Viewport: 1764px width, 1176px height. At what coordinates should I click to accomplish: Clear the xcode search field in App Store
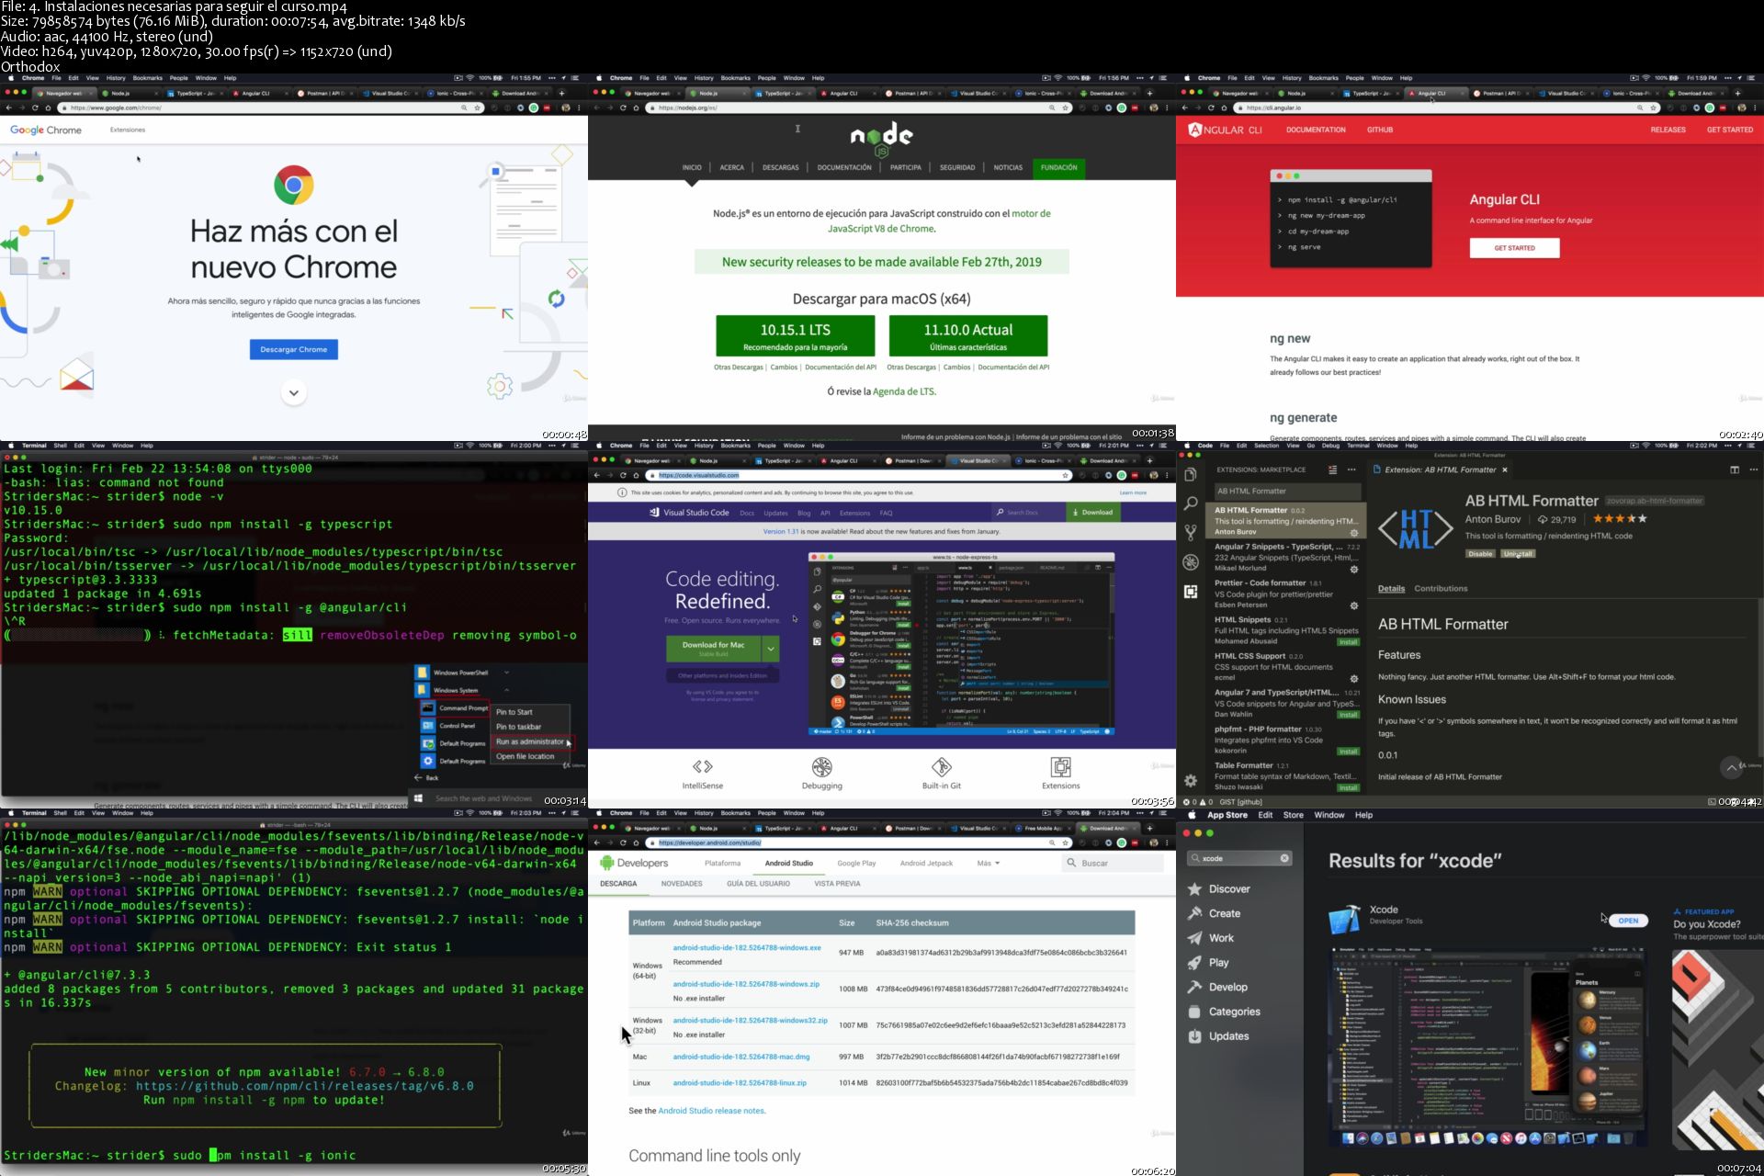pos(1284,858)
